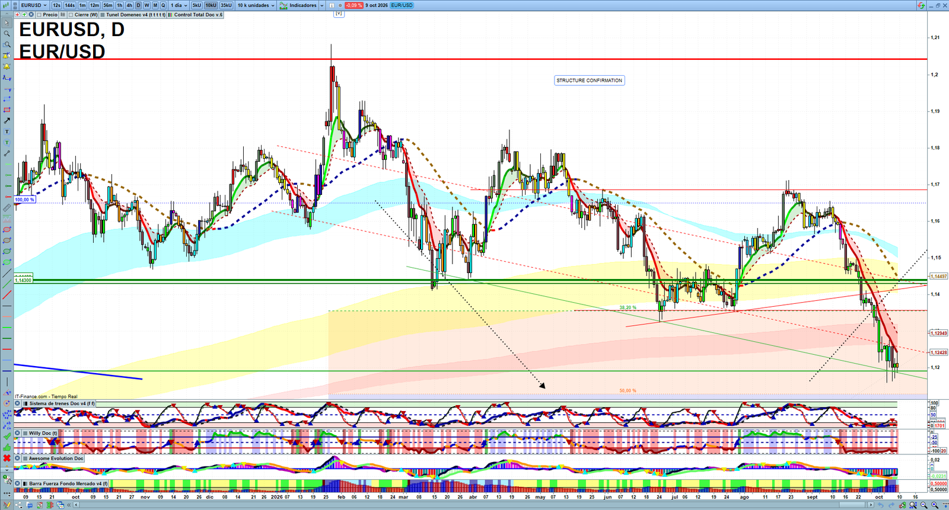
Task: Select the blue rectangle drawing tool
Action: point(7,99)
